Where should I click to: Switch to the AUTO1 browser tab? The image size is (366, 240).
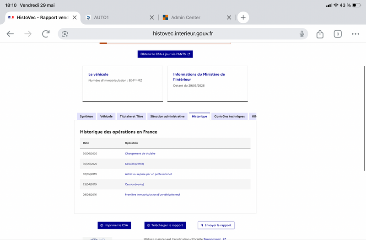[117, 17]
